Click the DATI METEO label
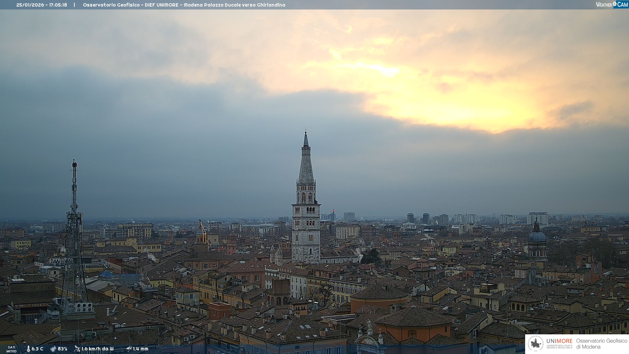Image resolution: width=629 pixels, height=354 pixels. [x=11, y=349]
